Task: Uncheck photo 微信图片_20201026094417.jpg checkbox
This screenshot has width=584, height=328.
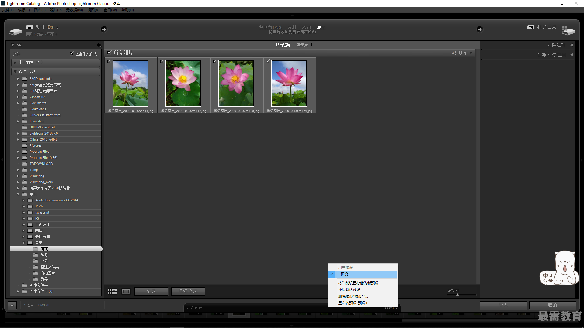Action: [x=162, y=61]
